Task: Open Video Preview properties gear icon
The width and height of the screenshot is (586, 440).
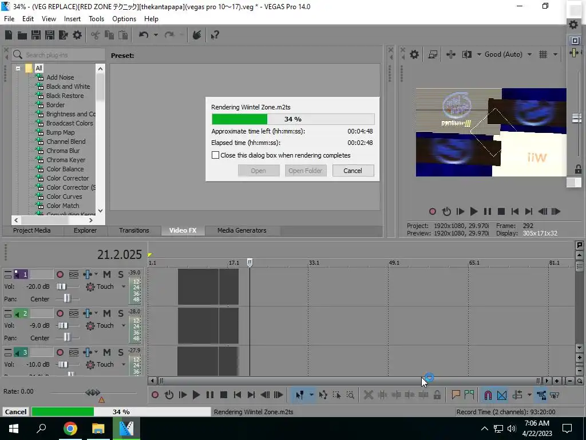Action: [414, 54]
